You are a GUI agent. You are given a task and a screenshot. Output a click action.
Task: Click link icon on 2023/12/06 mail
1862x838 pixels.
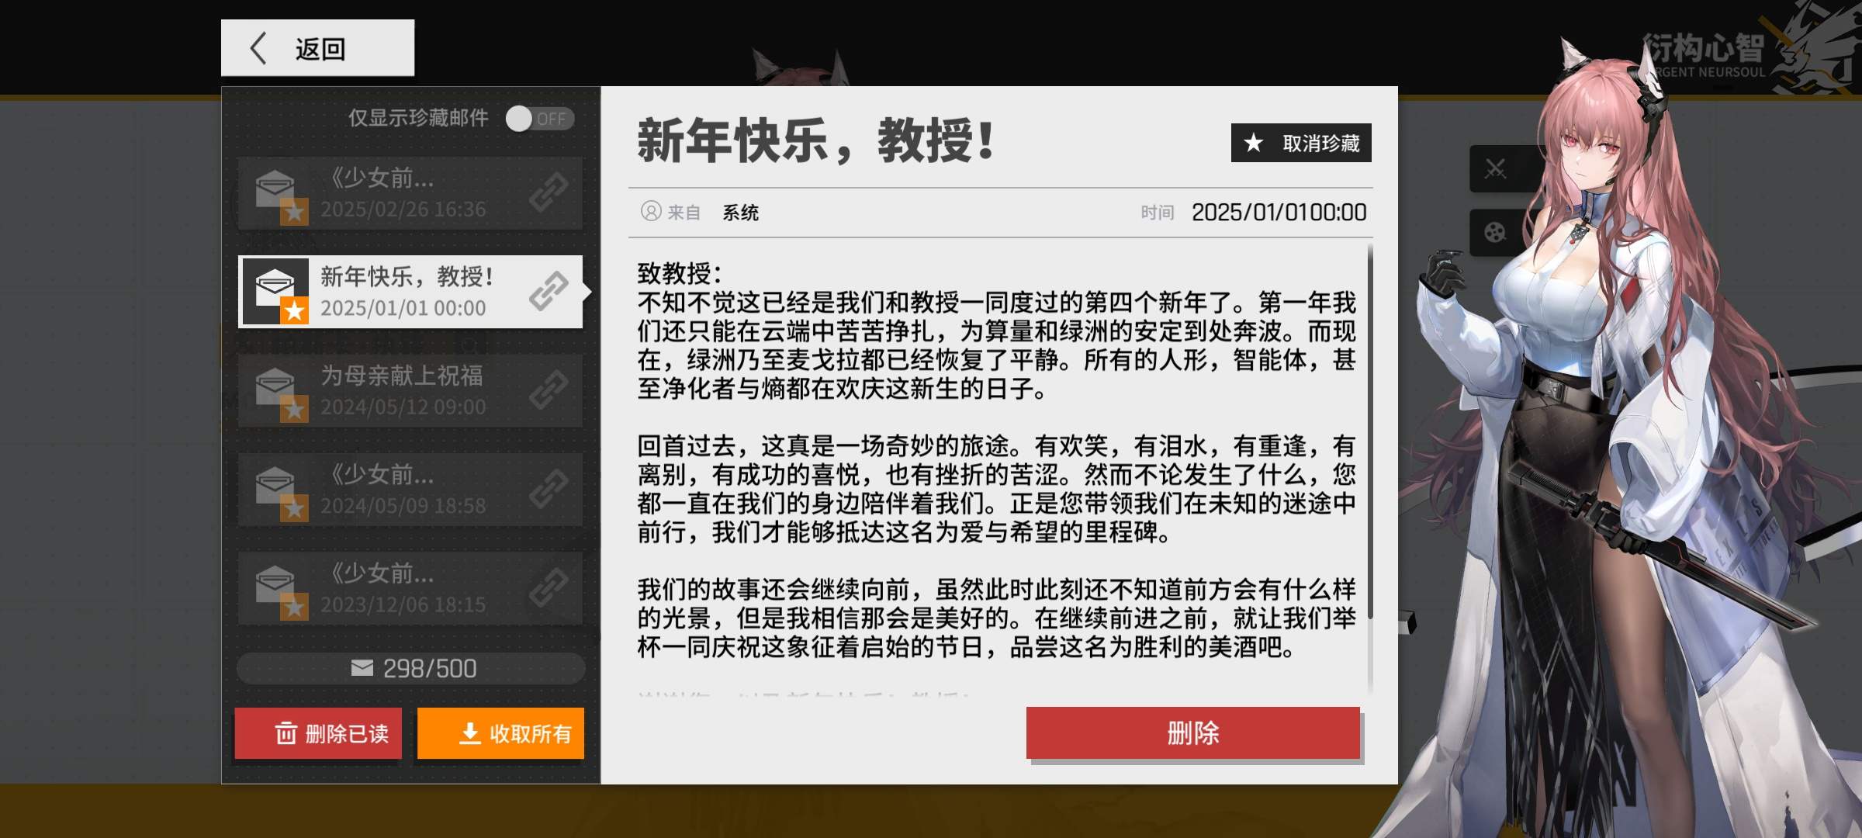pyautogui.click(x=549, y=588)
